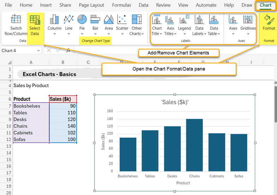The height and width of the screenshot is (195, 277).
Task: Expand the Axes dropdown arrow
Action: (x=233, y=34)
